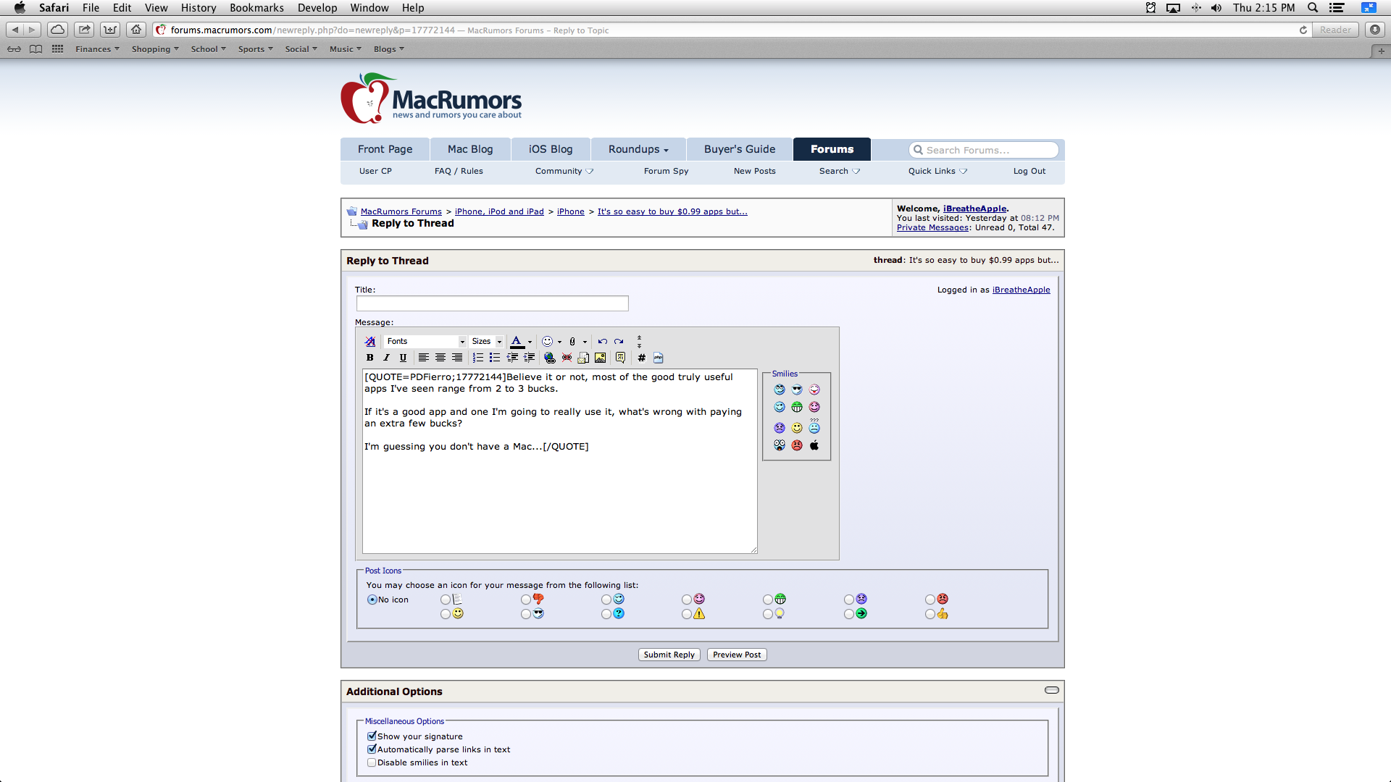The width and height of the screenshot is (1391, 782).
Task: Center align the message text
Action: coord(440,358)
